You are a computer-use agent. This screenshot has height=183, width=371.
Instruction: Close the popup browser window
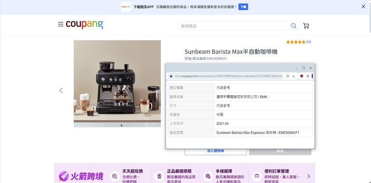coord(311,68)
